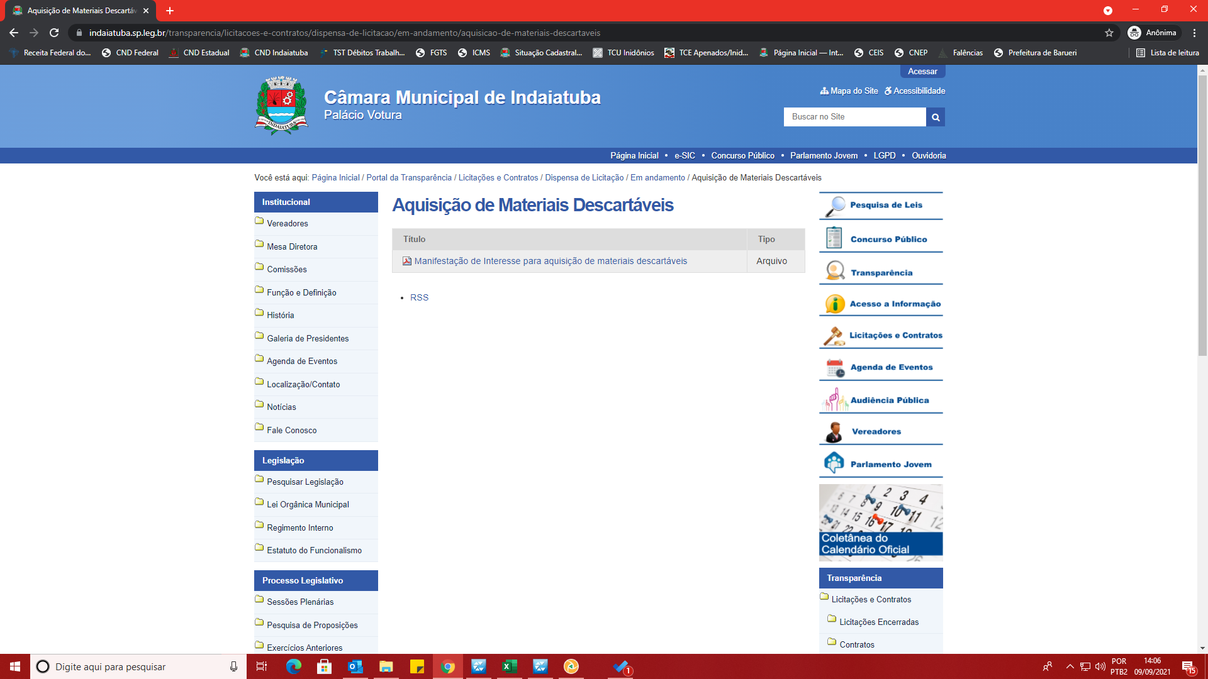Click the Licitações e Contratos gavel icon
This screenshot has width=1208, height=679.
[x=834, y=336]
